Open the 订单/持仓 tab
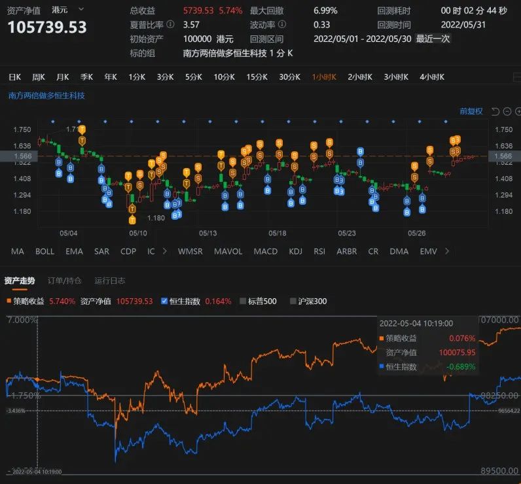The image size is (521, 484). tap(65, 281)
